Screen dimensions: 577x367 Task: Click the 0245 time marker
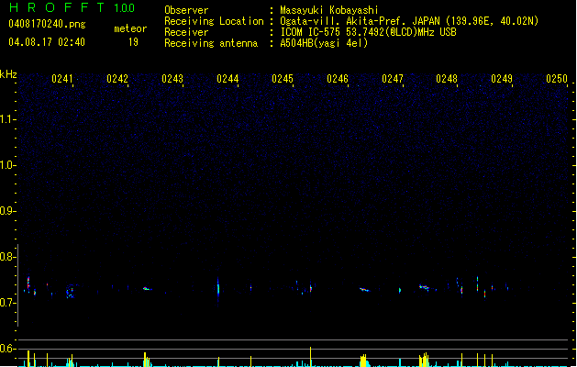(x=283, y=79)
